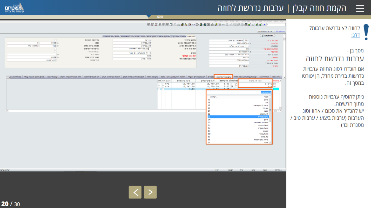Click the lookup icon next to the 411 field
Image resolution: width=371 pixels, height=208 pixels.
point(58,46)
